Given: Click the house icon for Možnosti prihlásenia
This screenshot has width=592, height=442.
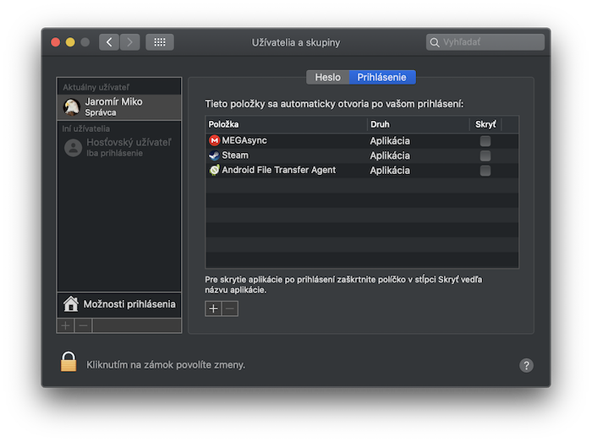Looking at the screenshot, I should 71,304.
